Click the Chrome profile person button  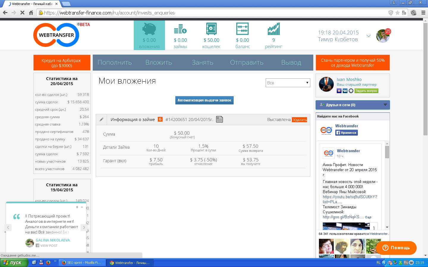click(x=394, y=2)
